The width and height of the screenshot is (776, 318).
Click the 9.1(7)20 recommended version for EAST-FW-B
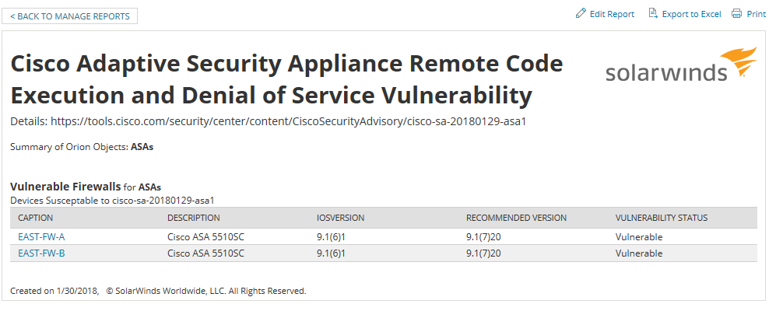(483, 253)
